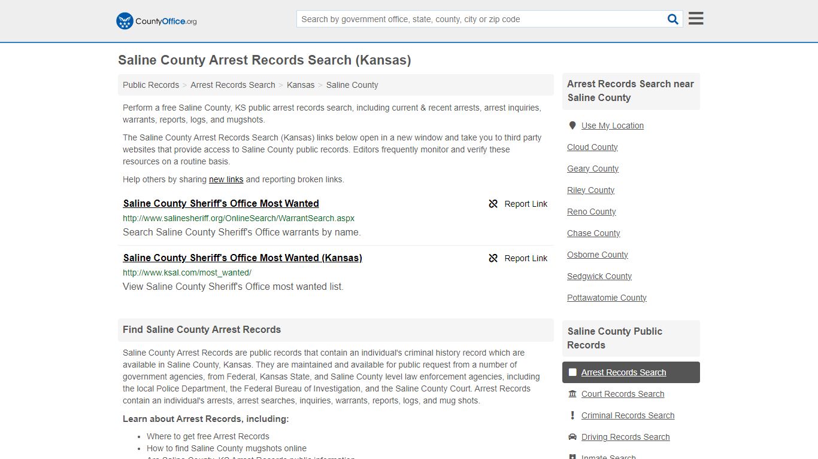818x459 pixels.
Task: Click 'Learn about Arrest Records, including:' text
Action: [206, 419]
